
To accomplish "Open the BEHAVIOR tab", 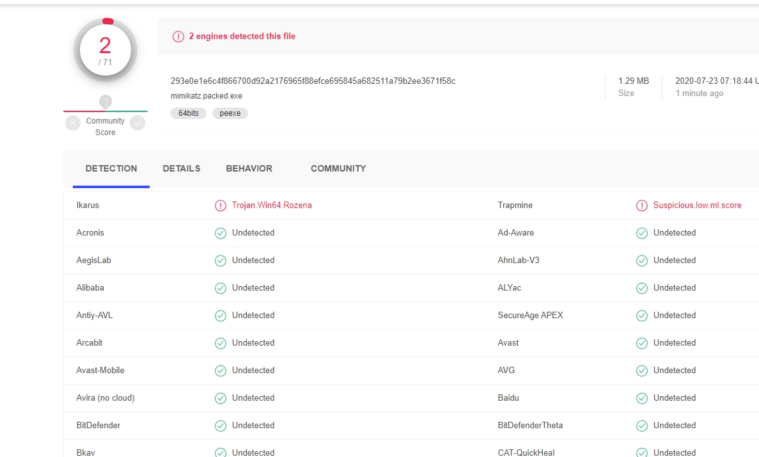I will (x=249, y=169).
